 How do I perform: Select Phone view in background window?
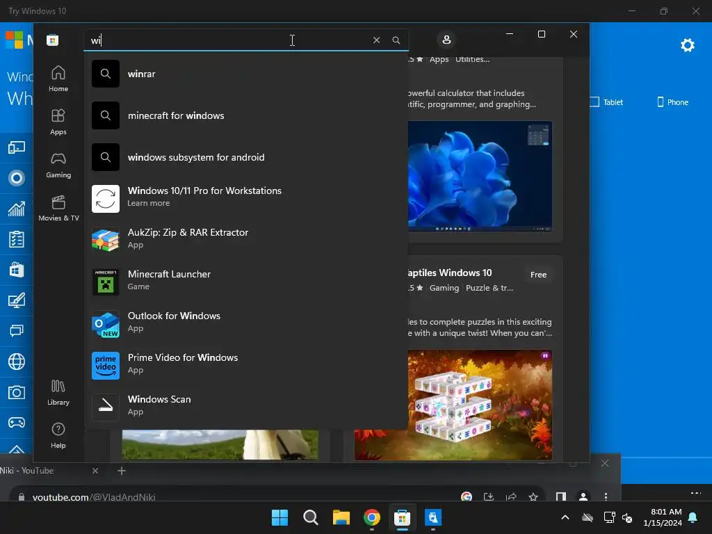pyautogui.click(x=673, y=102)
